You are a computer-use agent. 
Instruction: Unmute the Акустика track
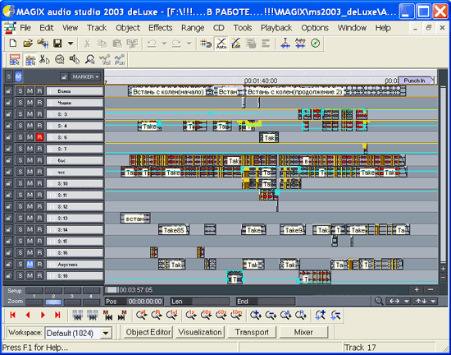30,264
